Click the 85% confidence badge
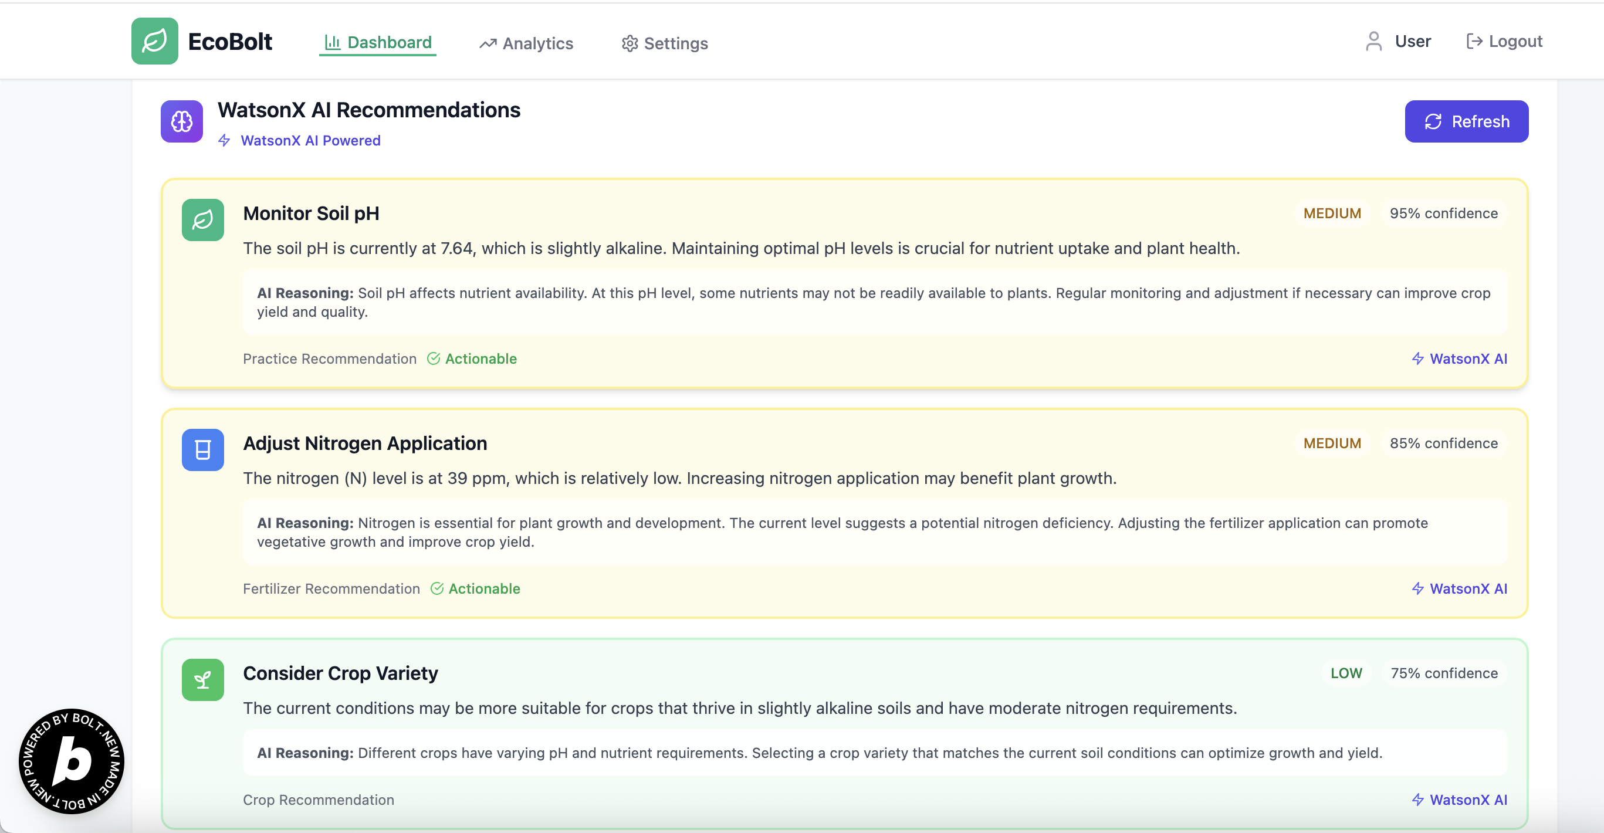This screenshot has height=833, width=1604. [1443, 443]
